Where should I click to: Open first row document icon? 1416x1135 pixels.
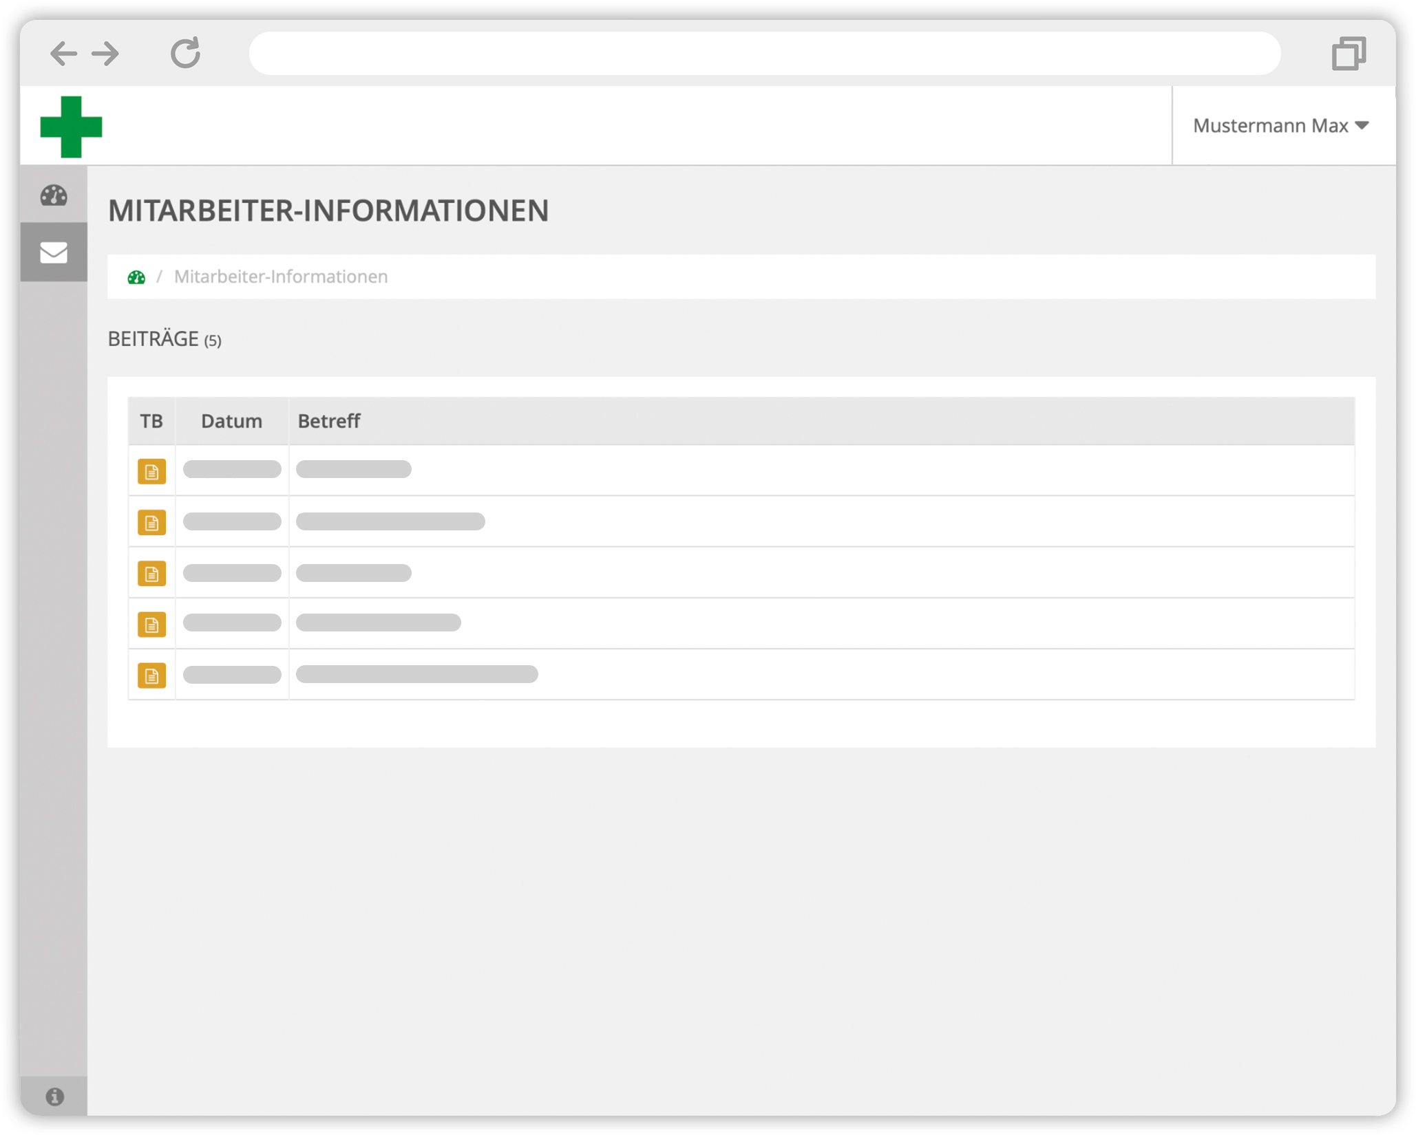pos(151,471)
